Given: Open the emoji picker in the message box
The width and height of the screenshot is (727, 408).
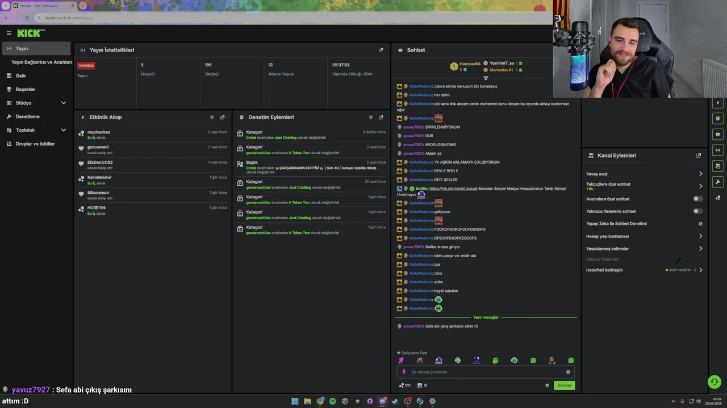Looking at the screenshot, I should tap(568, 372).
